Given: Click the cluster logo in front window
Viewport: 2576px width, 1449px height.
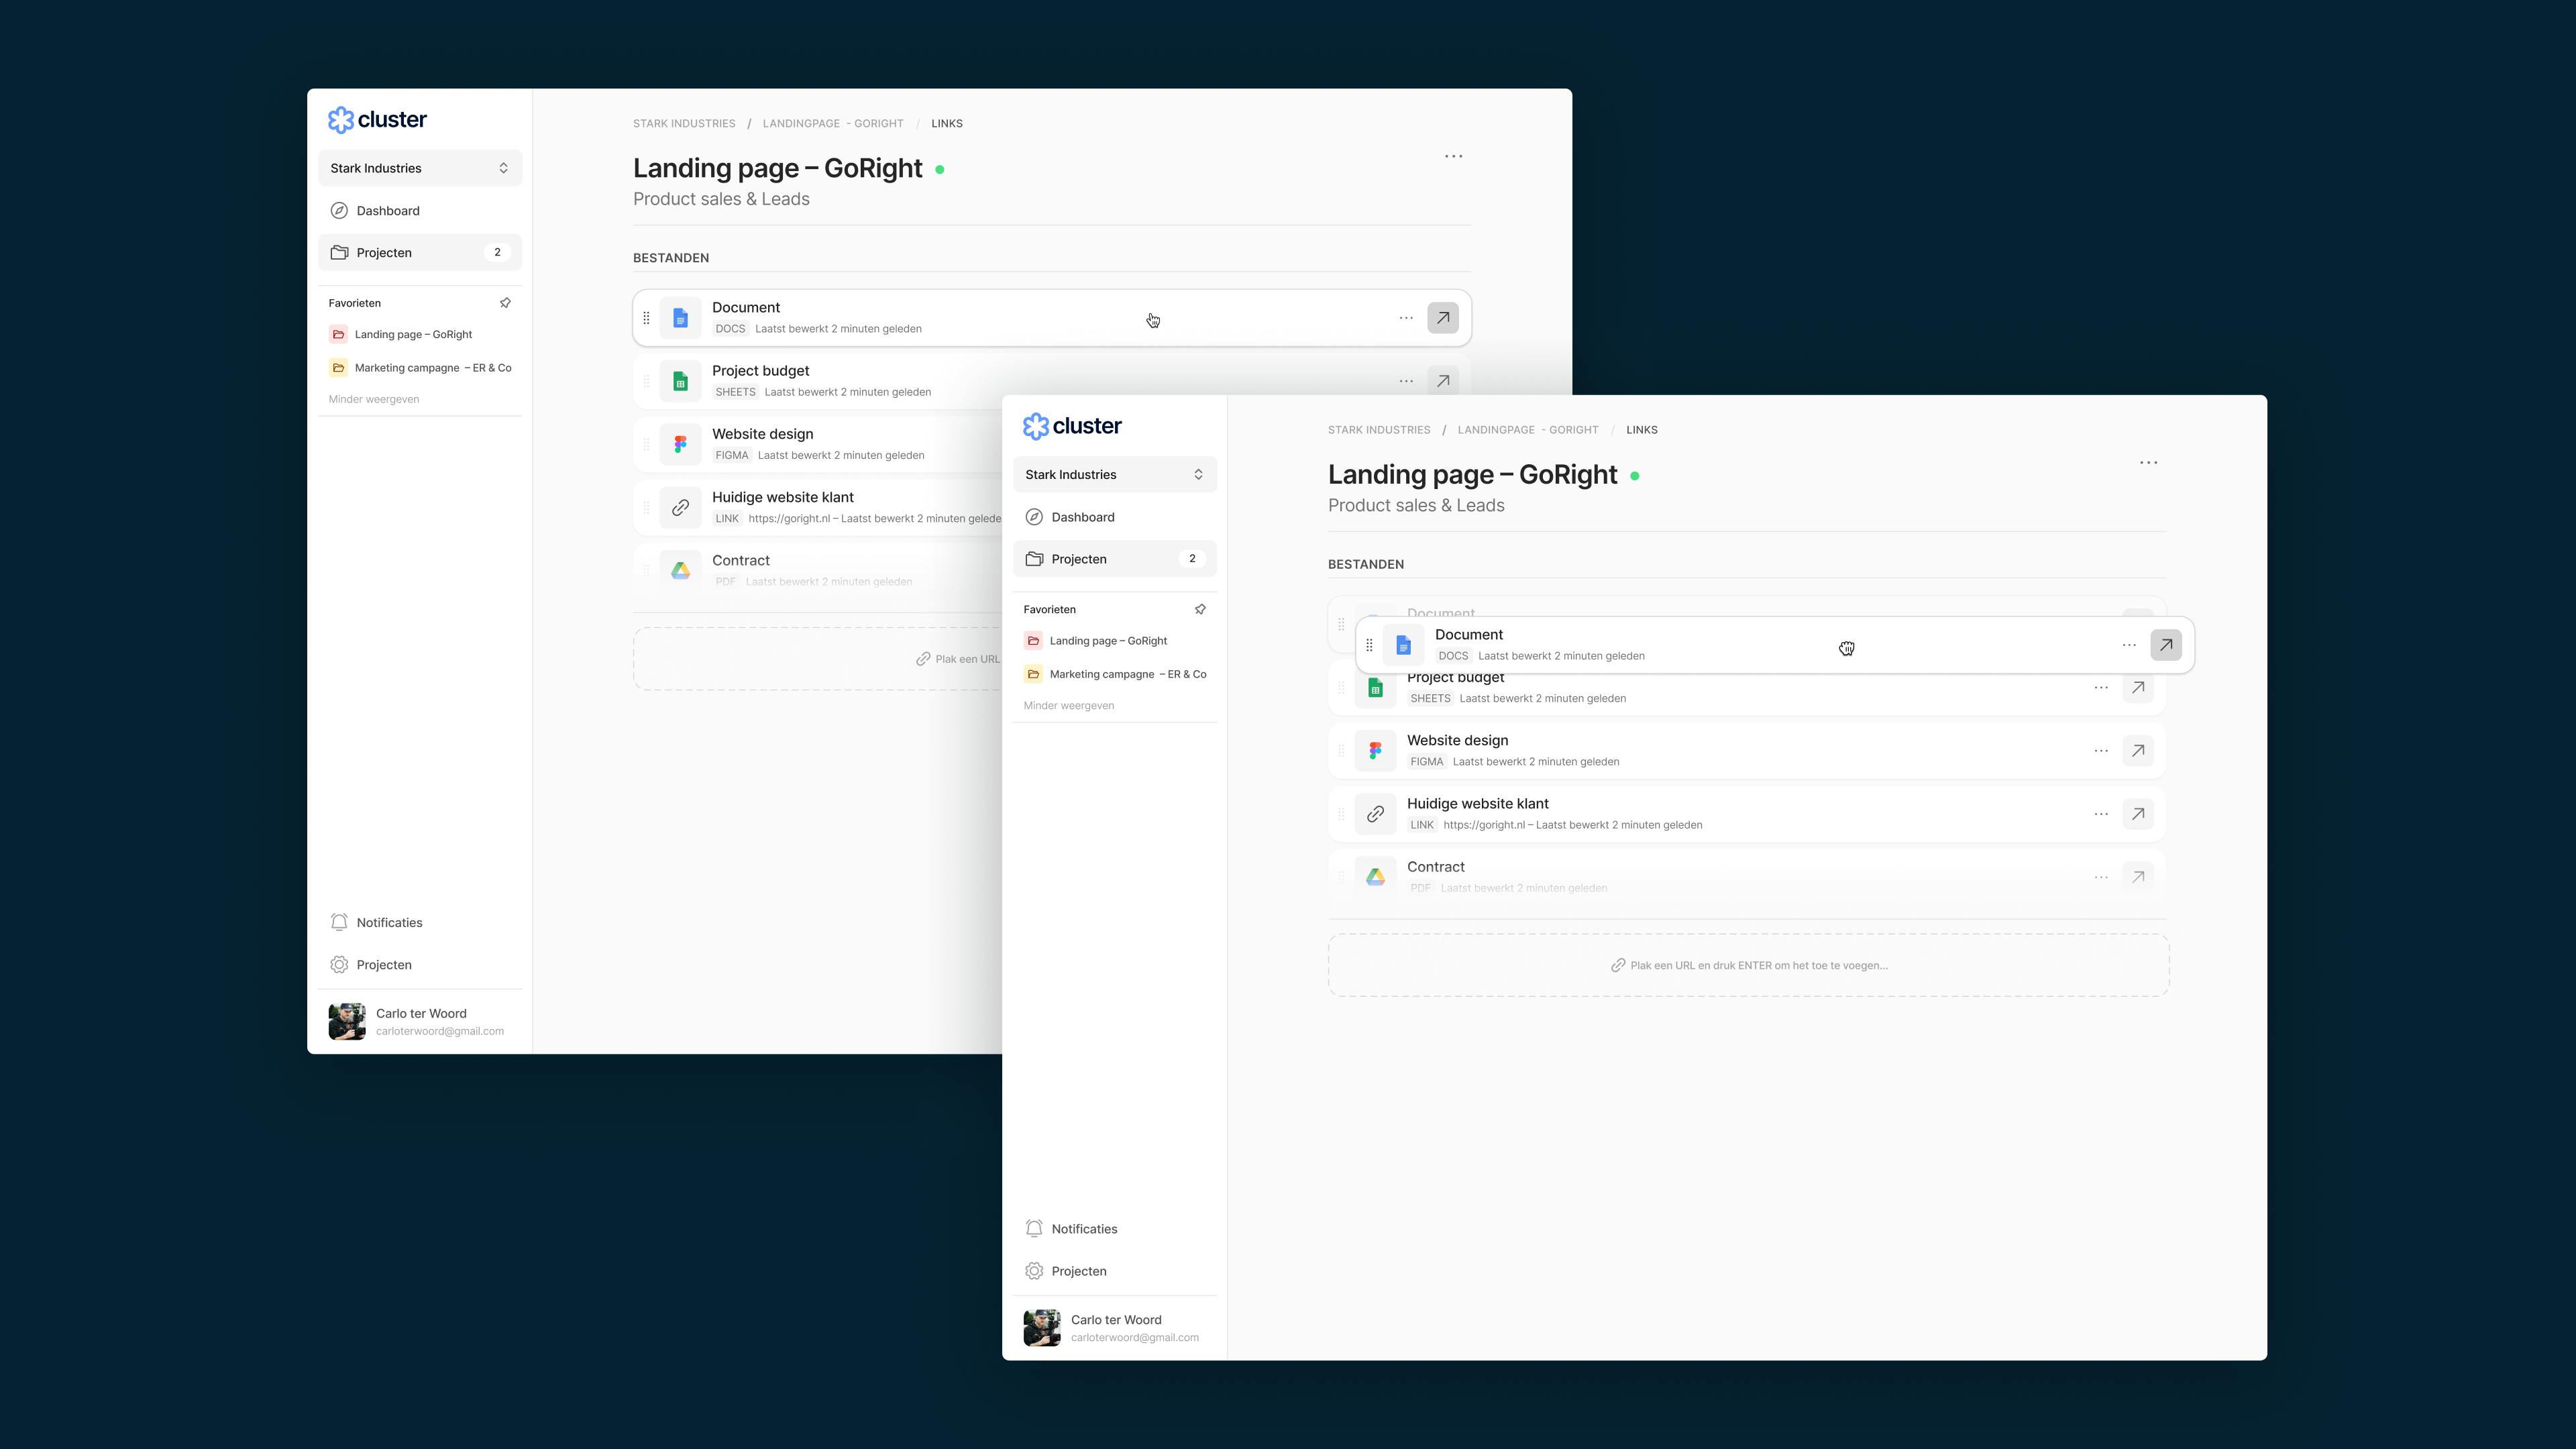Looking at the screenshot, I should pos(1072,426).
